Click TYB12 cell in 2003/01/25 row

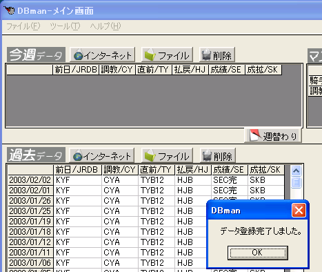(157, 211)
